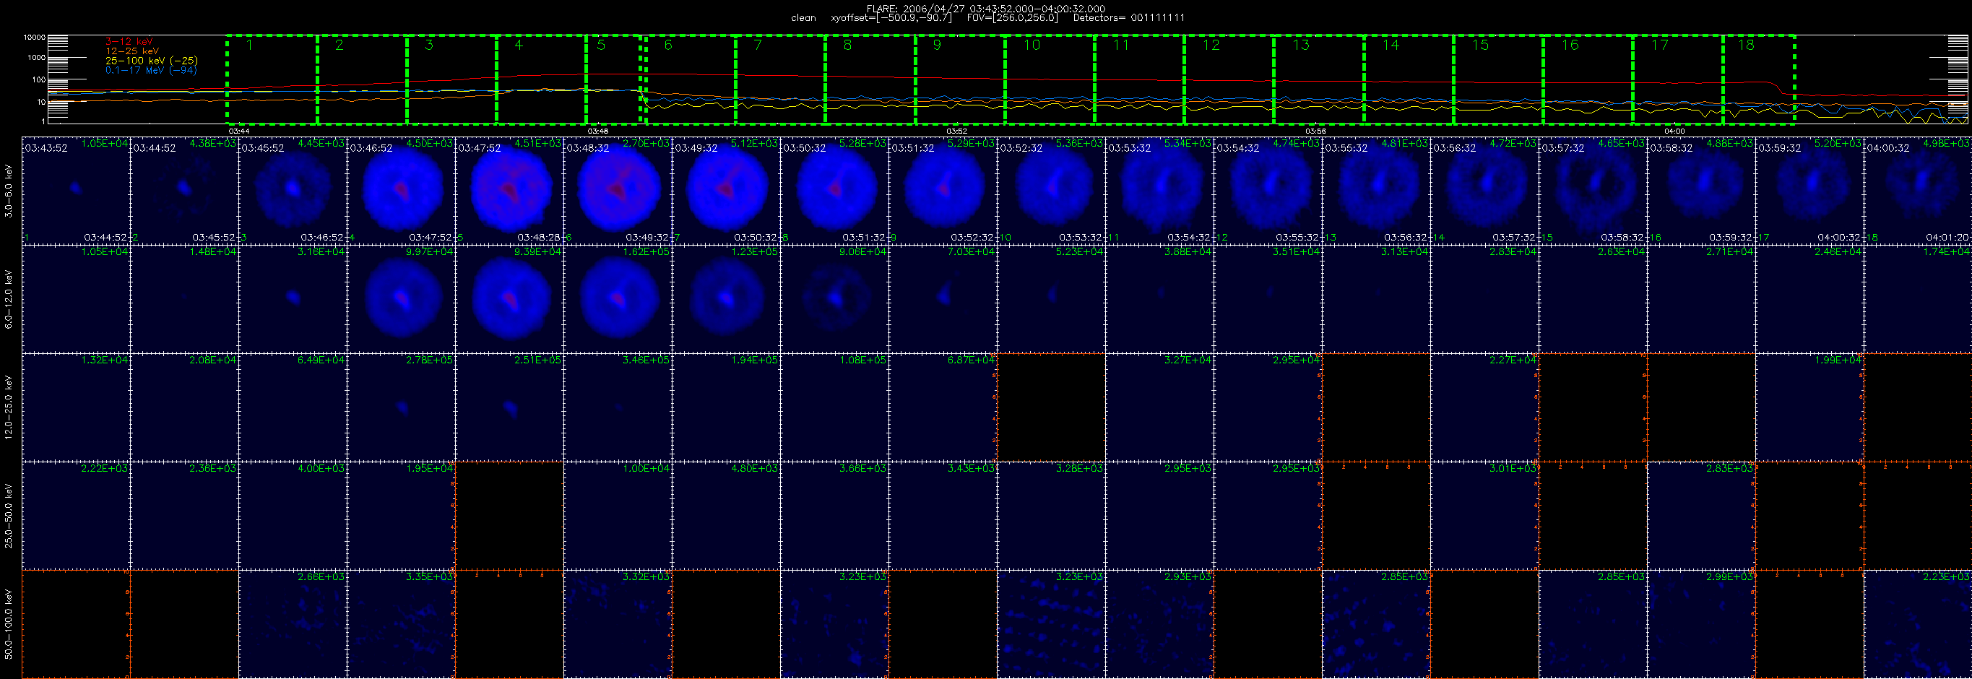Screen dimensions: 1972x679
Task: Choose the 6.0-12.0 keV image peaking 9.39E+04
Action: [510, 299]
